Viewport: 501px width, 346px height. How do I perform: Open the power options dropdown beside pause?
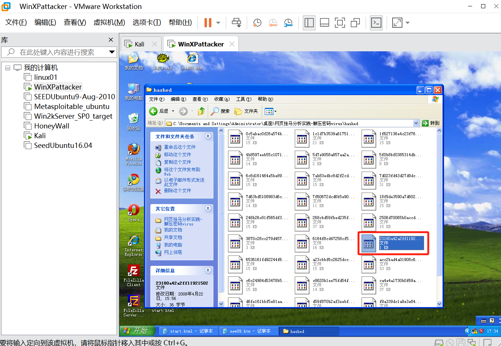point(218,23)
